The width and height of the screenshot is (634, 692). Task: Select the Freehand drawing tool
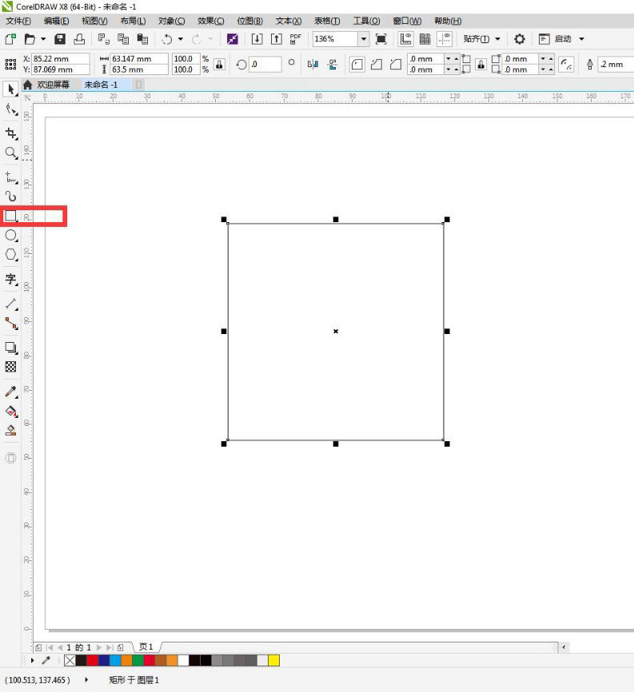click(11, 177)
